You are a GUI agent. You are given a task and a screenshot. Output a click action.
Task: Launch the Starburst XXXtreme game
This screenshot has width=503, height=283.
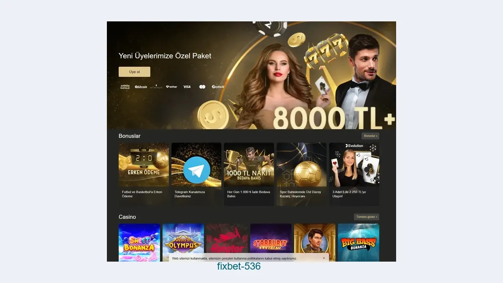coord(271,242)
